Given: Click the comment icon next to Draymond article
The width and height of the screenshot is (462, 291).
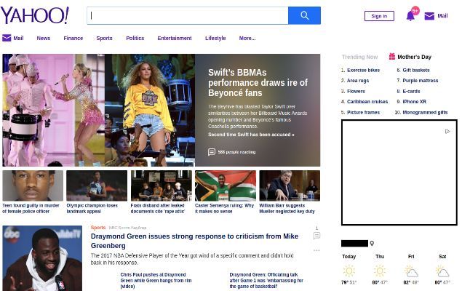Looking at the screenshot, I should (x=316, y=236).
